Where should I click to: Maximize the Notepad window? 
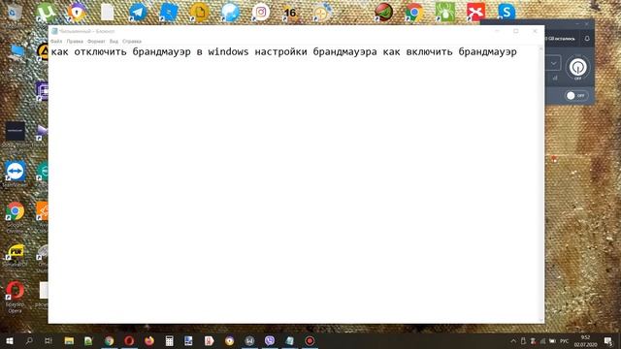tap(515, 31)
